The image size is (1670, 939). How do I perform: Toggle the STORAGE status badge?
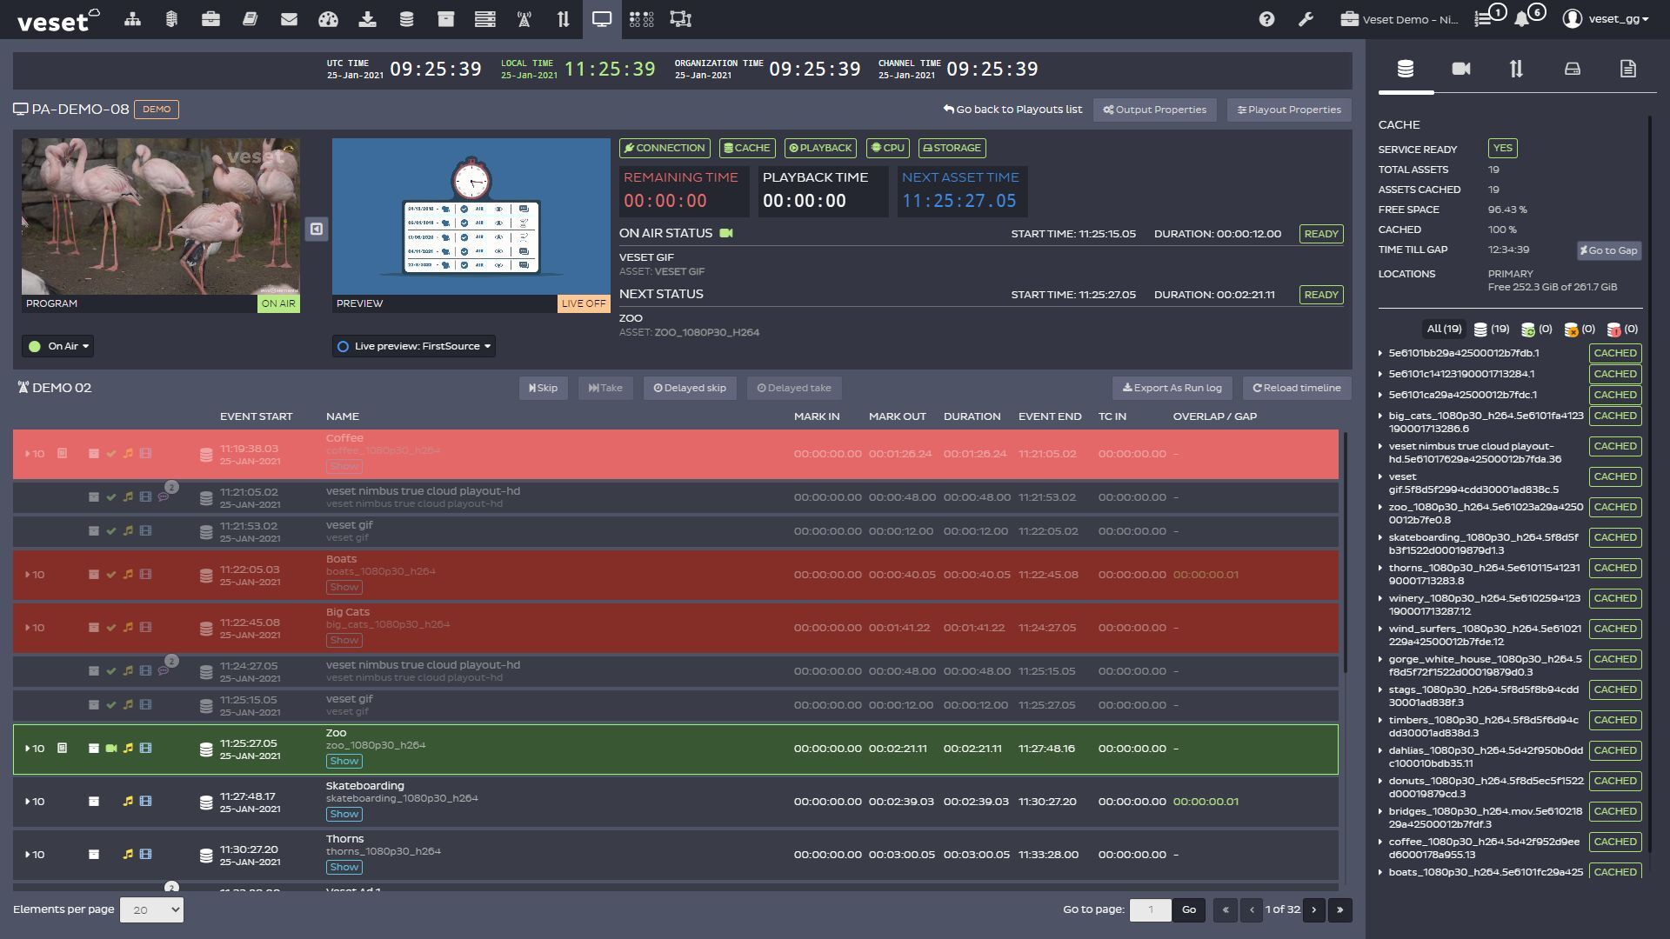point(952,148)
